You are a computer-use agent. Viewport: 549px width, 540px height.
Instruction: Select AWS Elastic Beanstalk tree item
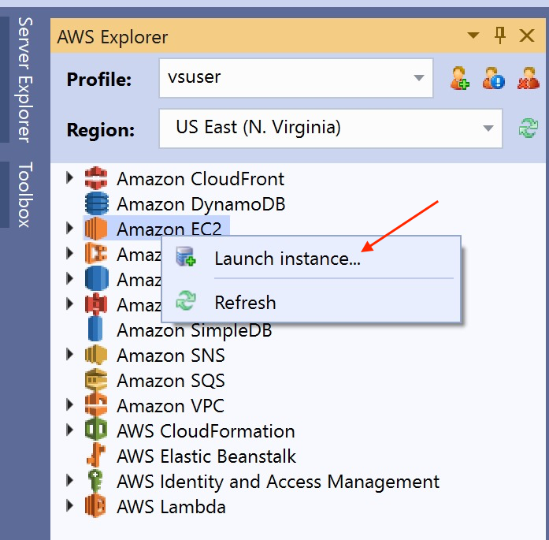206,456
